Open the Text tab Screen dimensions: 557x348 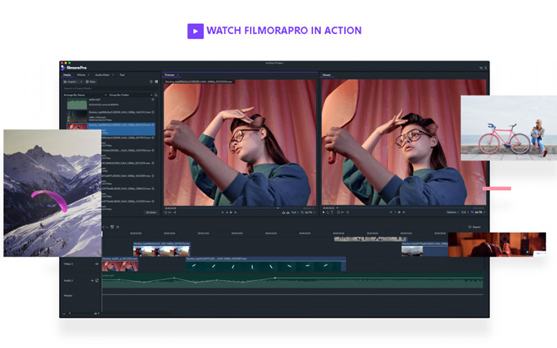[122, 75]
